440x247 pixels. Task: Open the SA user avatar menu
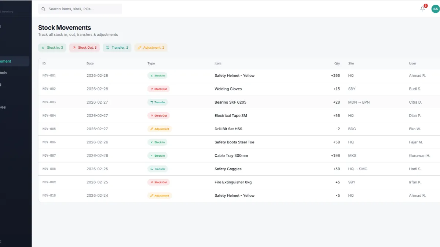click(x=435, y=9)
